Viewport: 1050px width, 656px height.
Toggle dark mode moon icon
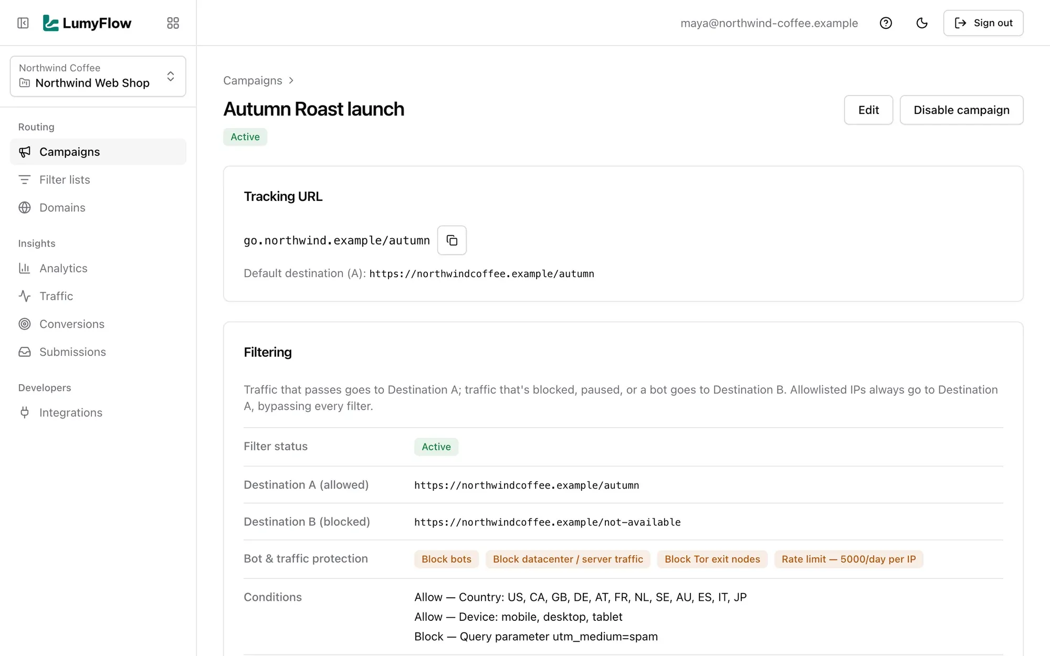(922, 23)
